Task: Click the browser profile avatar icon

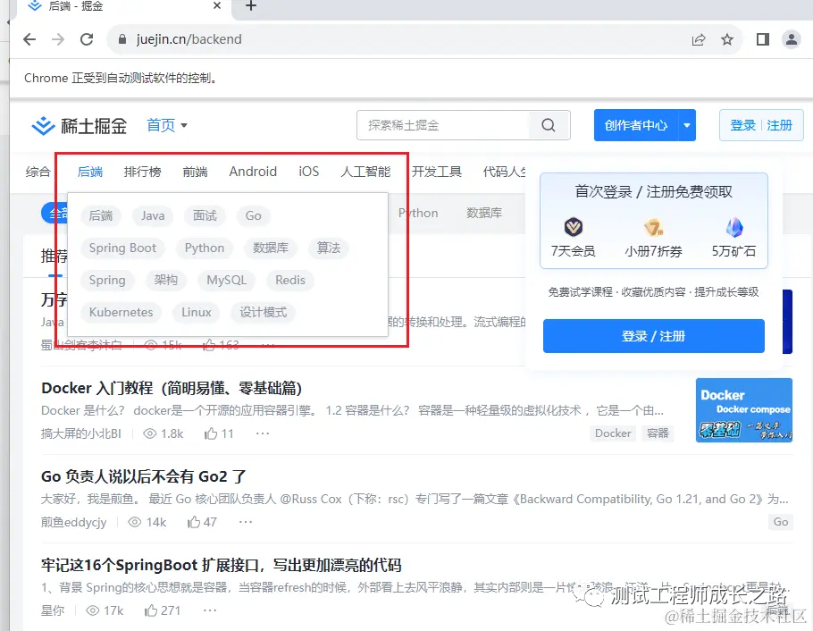Action: [791, 39]
